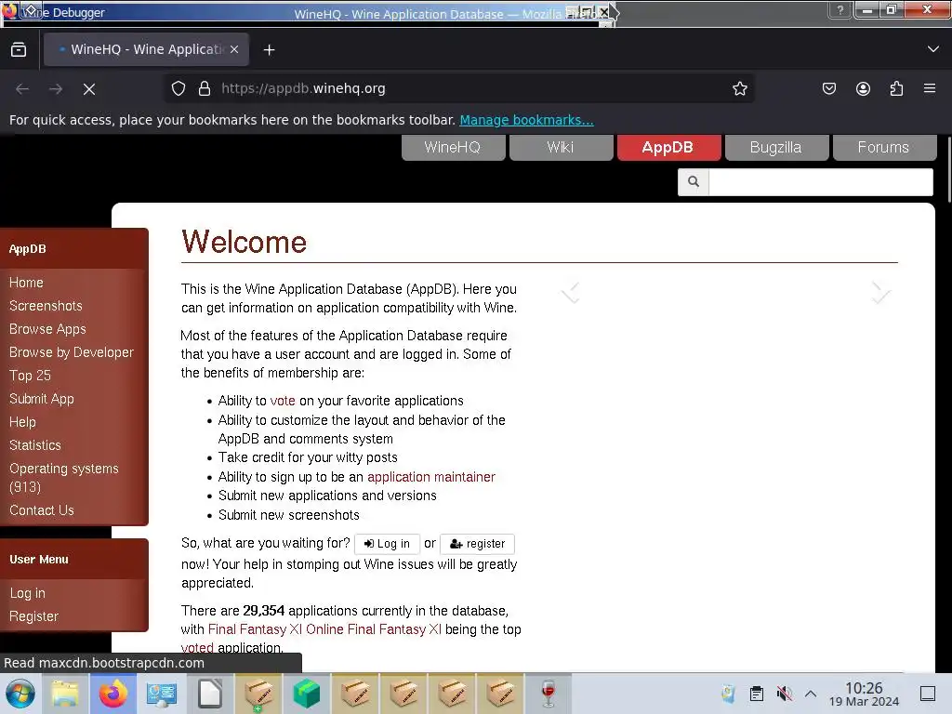Bookmark this page with the star
Screen dimensions: 952x714
click(x=739, y=88)
